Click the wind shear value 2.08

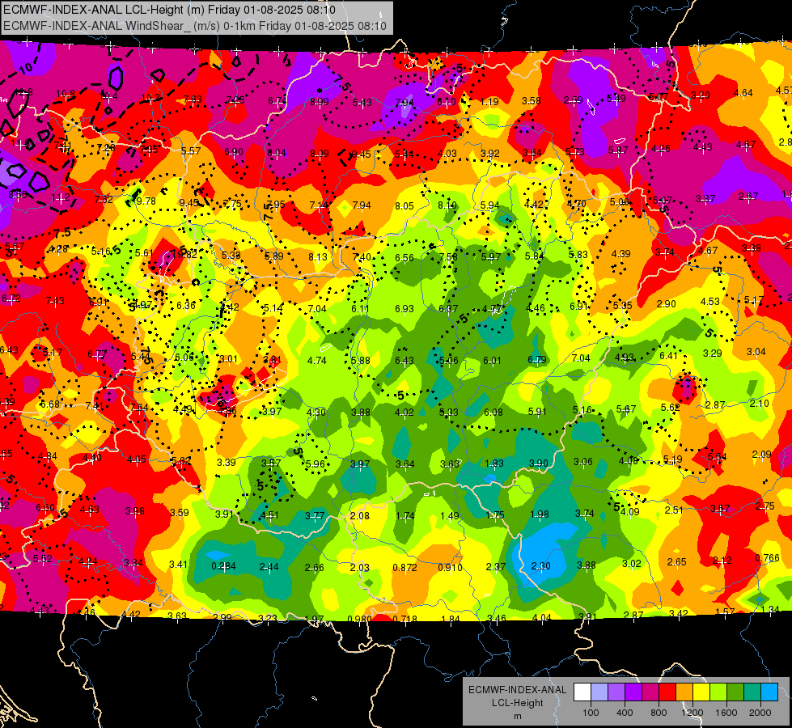click(360, 516)
